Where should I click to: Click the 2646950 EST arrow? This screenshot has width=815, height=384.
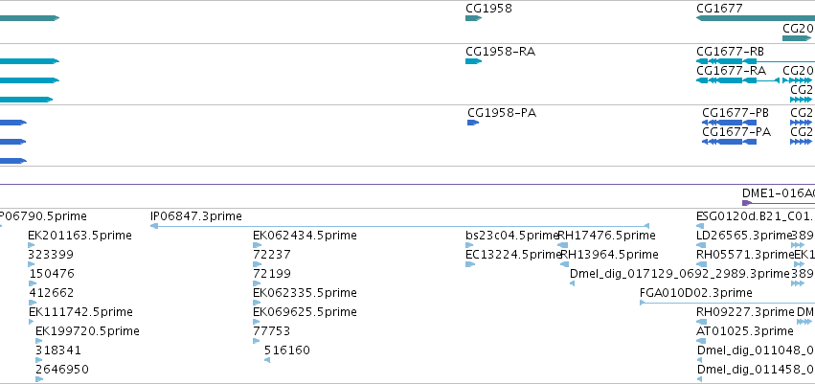39,379
